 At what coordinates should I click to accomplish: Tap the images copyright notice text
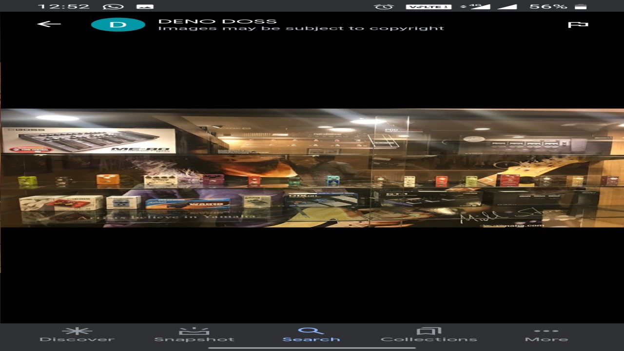pyautogui.click(x=301, y=28)
